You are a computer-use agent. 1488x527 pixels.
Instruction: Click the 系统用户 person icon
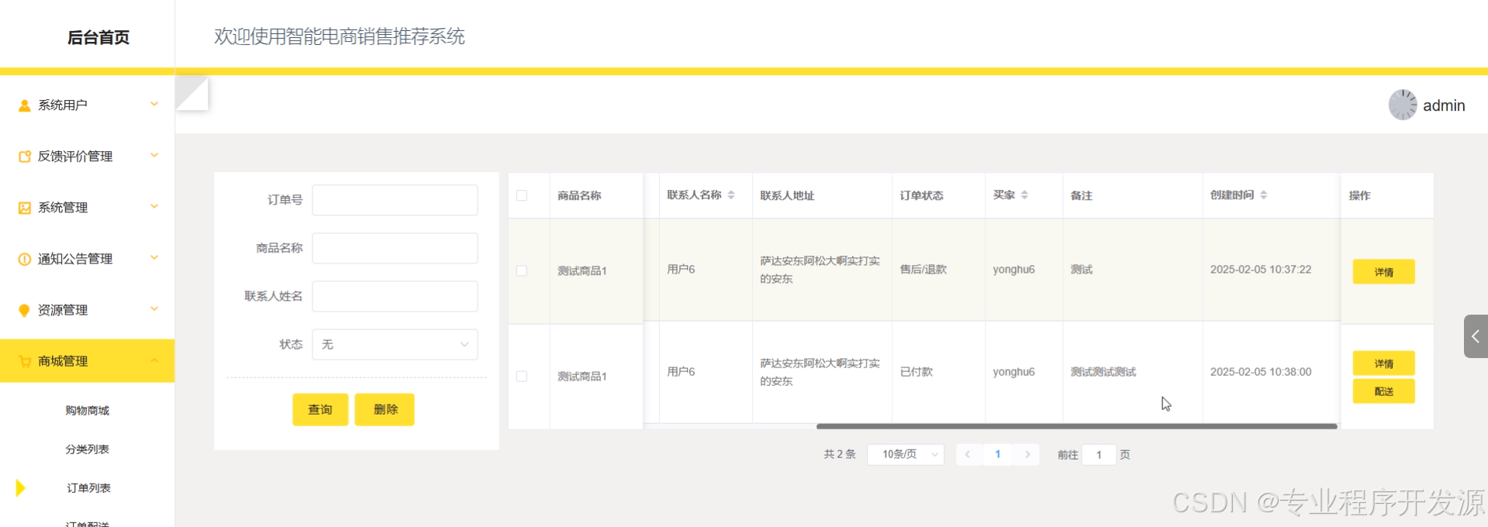pyautogui.click(x=24, y=105)
